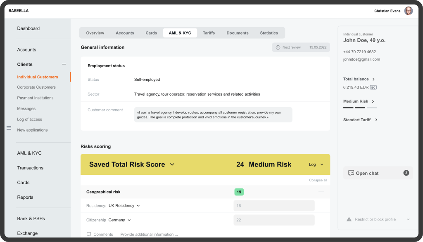This screenshot has height=242, width=423.
Task: Open the Log dropdown on the risk score banner
Action: pos(316,164)
